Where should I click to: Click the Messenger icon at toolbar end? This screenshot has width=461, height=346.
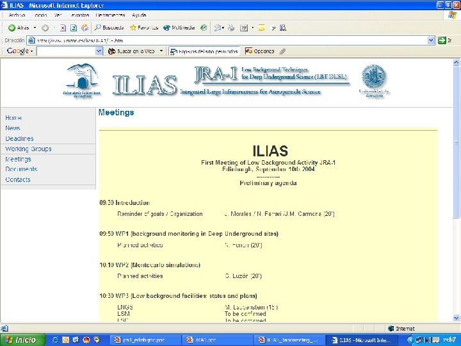(283, 28)
